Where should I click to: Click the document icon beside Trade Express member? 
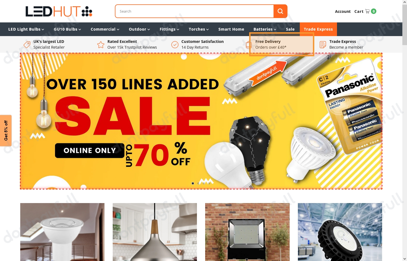(x=323, y=45)
